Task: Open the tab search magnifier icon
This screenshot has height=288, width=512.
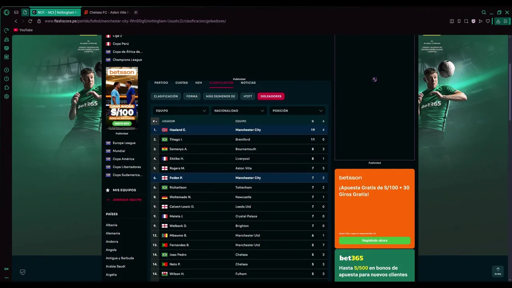Action: pyautogui.click(x=484, y=12)
